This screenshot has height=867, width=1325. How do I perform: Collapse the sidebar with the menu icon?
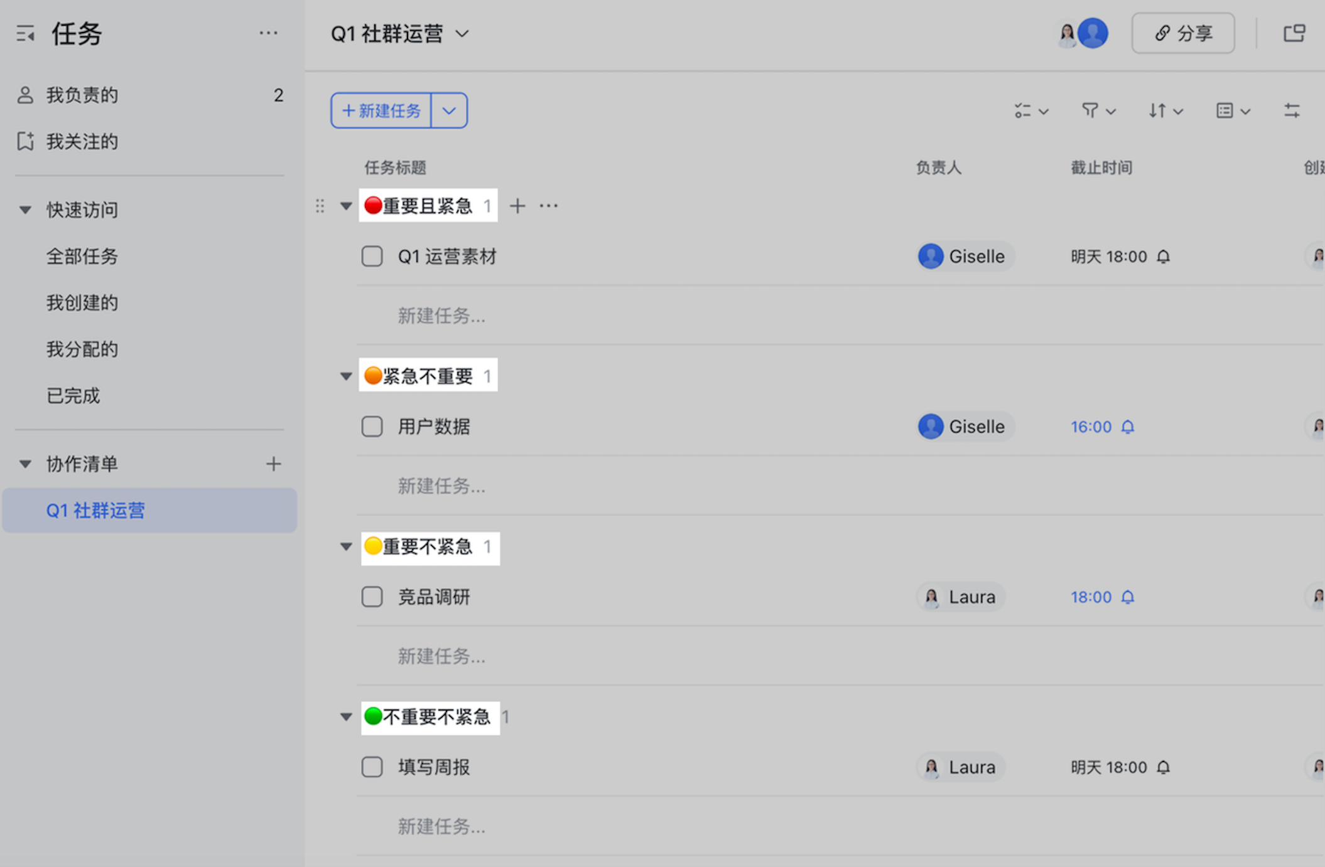[x=25, y=33]
